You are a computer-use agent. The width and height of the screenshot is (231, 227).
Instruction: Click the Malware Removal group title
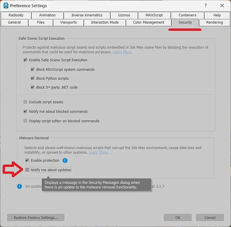tap(34, 138)
